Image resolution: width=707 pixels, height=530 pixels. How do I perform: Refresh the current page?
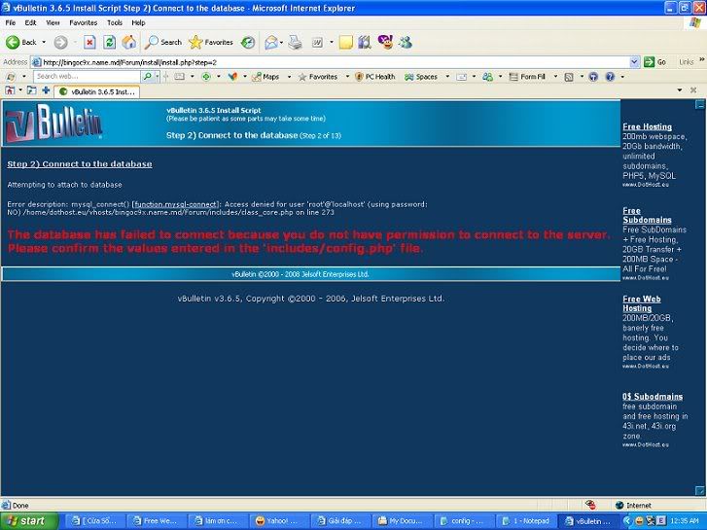click(x=109, y=43)
